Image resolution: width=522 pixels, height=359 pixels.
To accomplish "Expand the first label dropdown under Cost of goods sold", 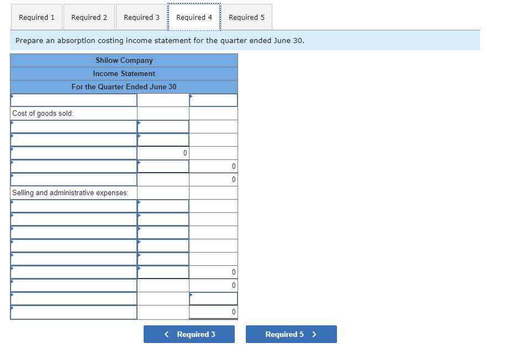I will pos(73,126).
